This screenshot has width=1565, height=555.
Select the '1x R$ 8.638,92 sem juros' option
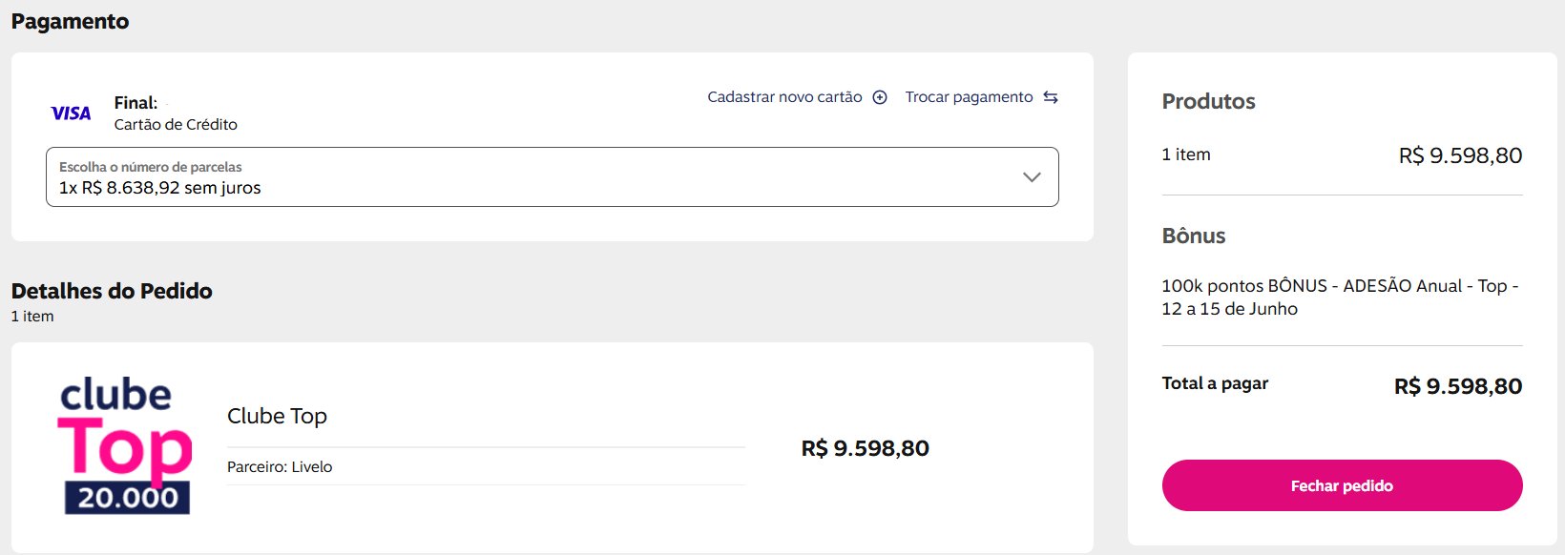click(x=160, y=188)
